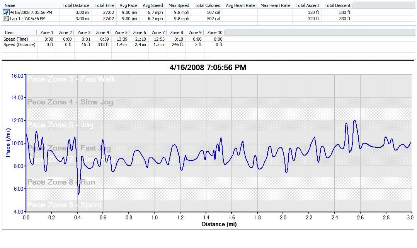The height and width of the screenshot is (248, 417).
Task: Click the Zone 6 column header
Action: coord(140,32)
